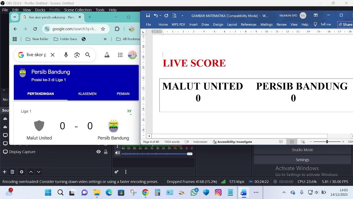Image resolution: width=353 pixels, height=199 pixels.
Task: Click the Share button in Word
Action: tap(346, 24)
